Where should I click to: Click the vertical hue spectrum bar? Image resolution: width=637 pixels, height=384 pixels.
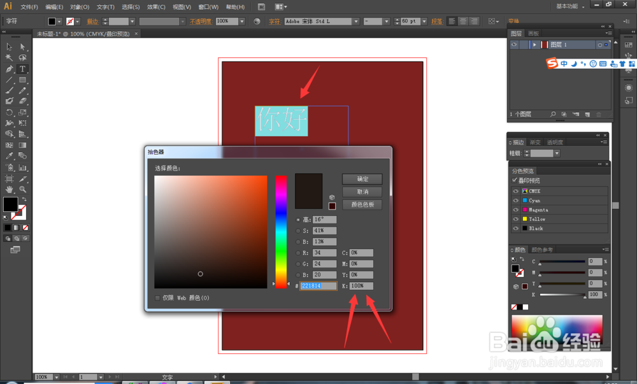pyautogui.click(x=281, y=232)
